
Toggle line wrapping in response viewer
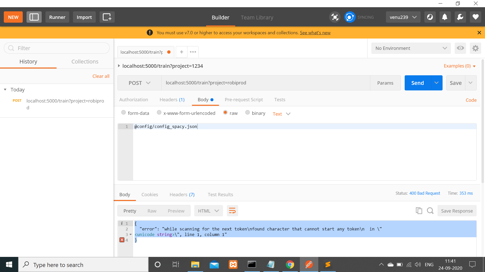(x=232, y=211)
